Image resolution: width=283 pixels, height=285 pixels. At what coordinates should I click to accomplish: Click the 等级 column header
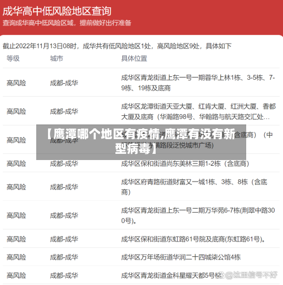pos(13,58)
